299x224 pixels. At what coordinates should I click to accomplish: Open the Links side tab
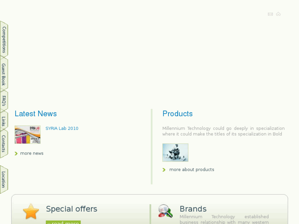(x=4, y=121)
